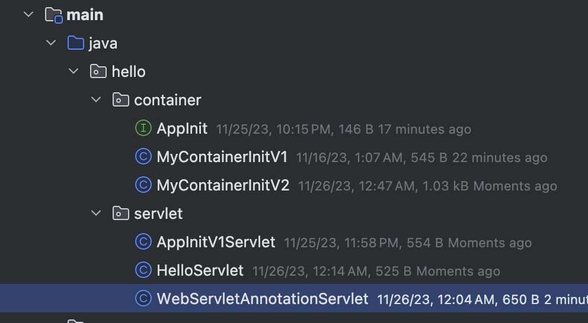588x323 pixels.
Task: Collapse the java folder chevron
Action: coord(51,43)
